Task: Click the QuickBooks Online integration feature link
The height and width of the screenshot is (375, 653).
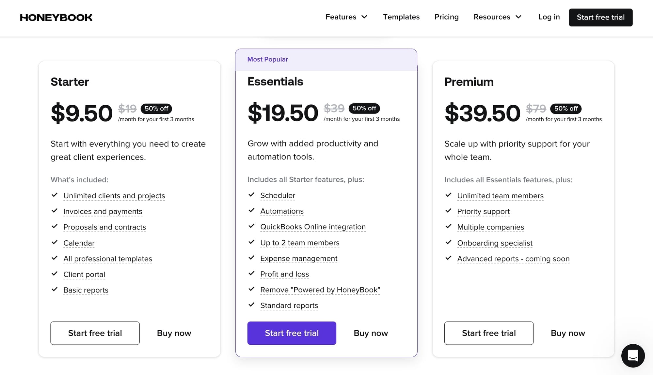Action: (x=313, y=227)
